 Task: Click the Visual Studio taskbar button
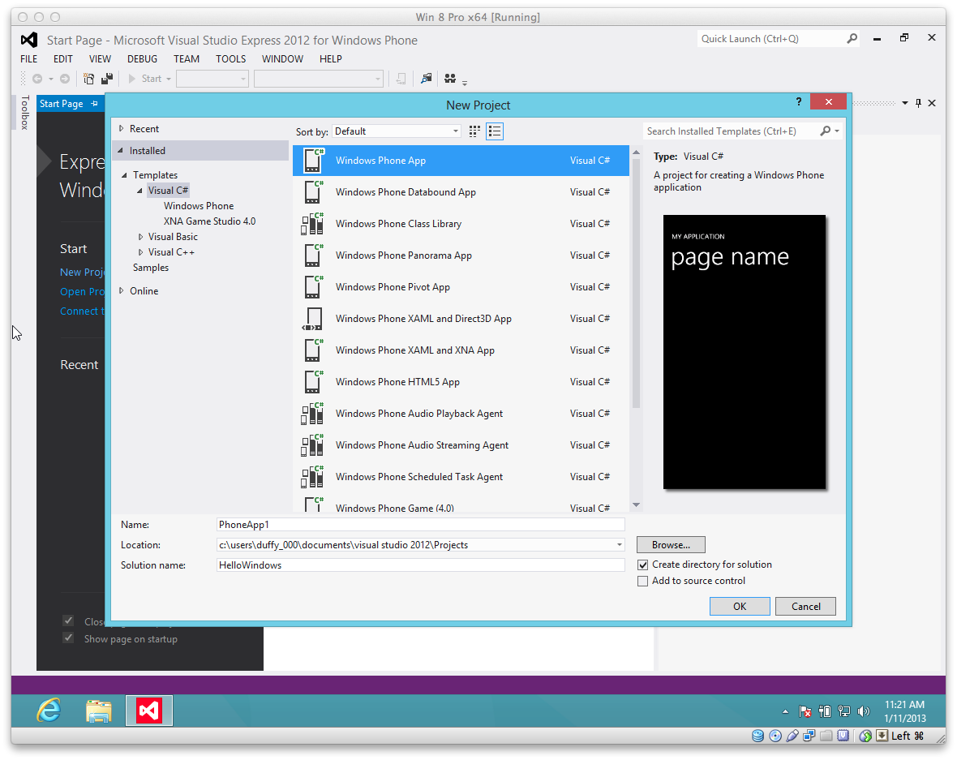click(149, 711)
